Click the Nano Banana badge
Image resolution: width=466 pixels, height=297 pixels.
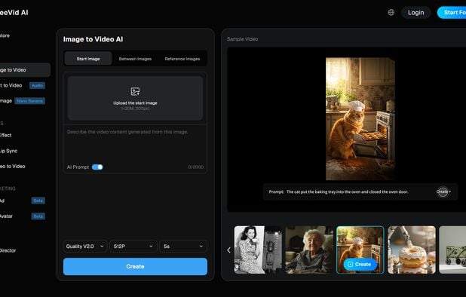click(29, 101)
